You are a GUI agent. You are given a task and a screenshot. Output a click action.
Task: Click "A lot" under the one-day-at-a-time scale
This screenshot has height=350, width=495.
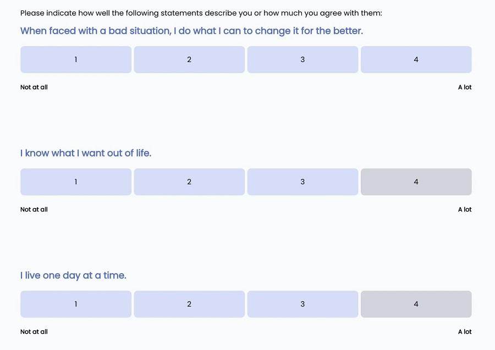[x=465, y=332]
